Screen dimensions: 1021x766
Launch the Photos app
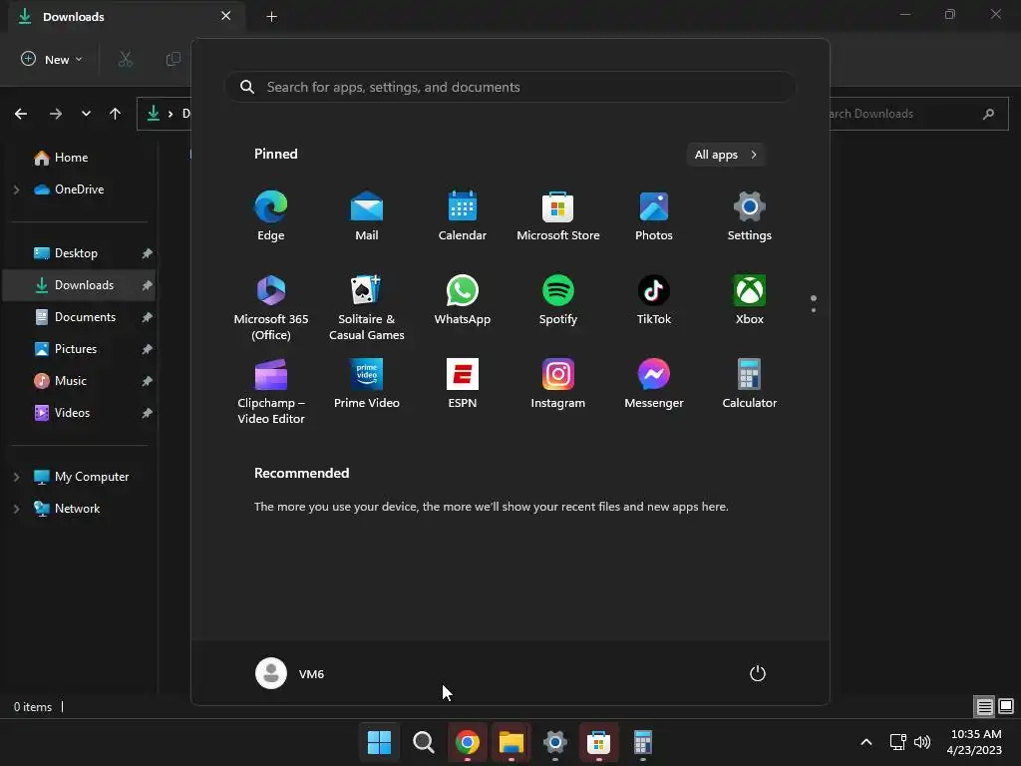pos(654,216)
